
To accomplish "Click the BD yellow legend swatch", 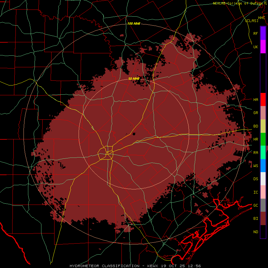I will pos(263,126).
